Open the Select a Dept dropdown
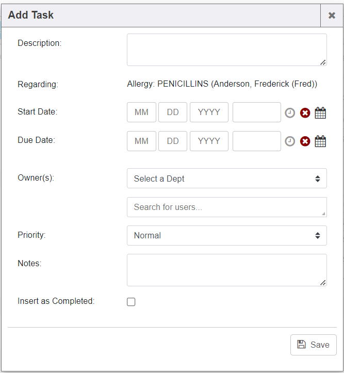This screenshot has width=344, height=373. coord(226,179)
